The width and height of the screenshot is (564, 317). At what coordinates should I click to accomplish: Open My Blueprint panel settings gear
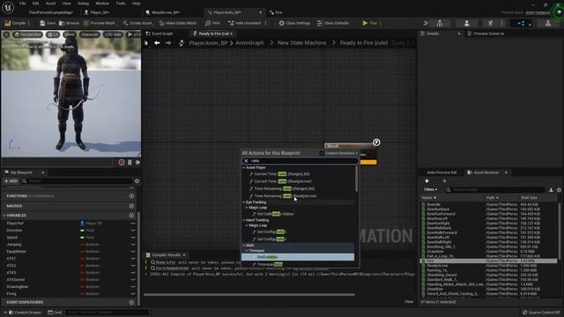point(137,181)
